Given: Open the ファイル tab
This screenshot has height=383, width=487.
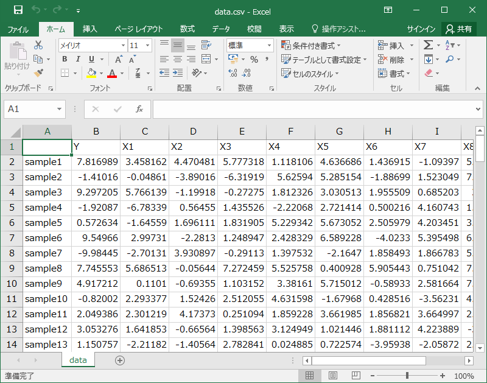Looking at the screenshot, I should click(18, 29).
